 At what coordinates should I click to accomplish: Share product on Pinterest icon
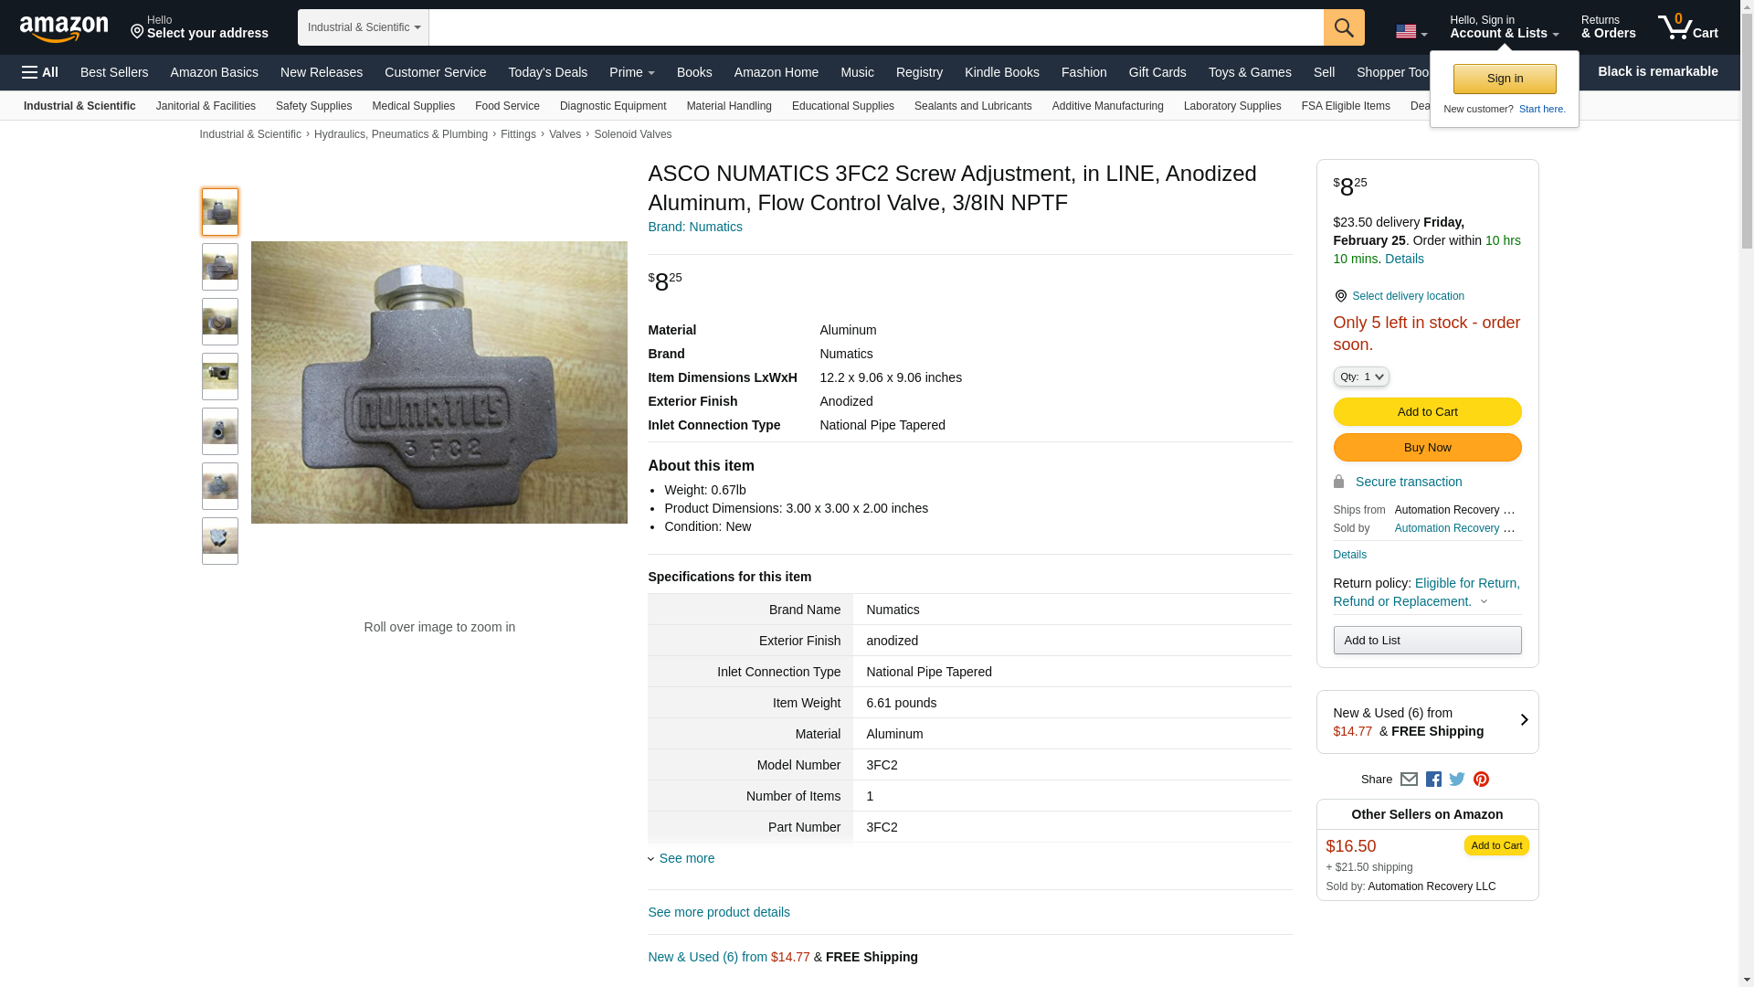tap(1481, 780)
